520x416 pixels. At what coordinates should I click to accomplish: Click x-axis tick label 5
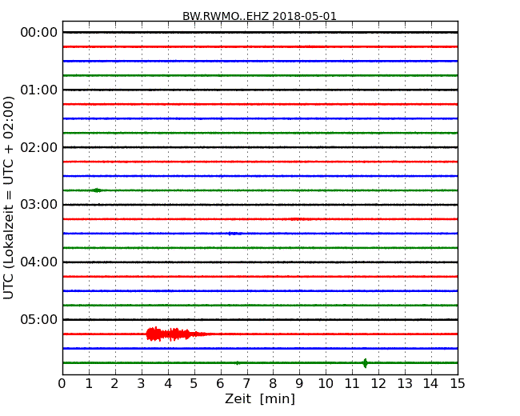tap(194, 384)
